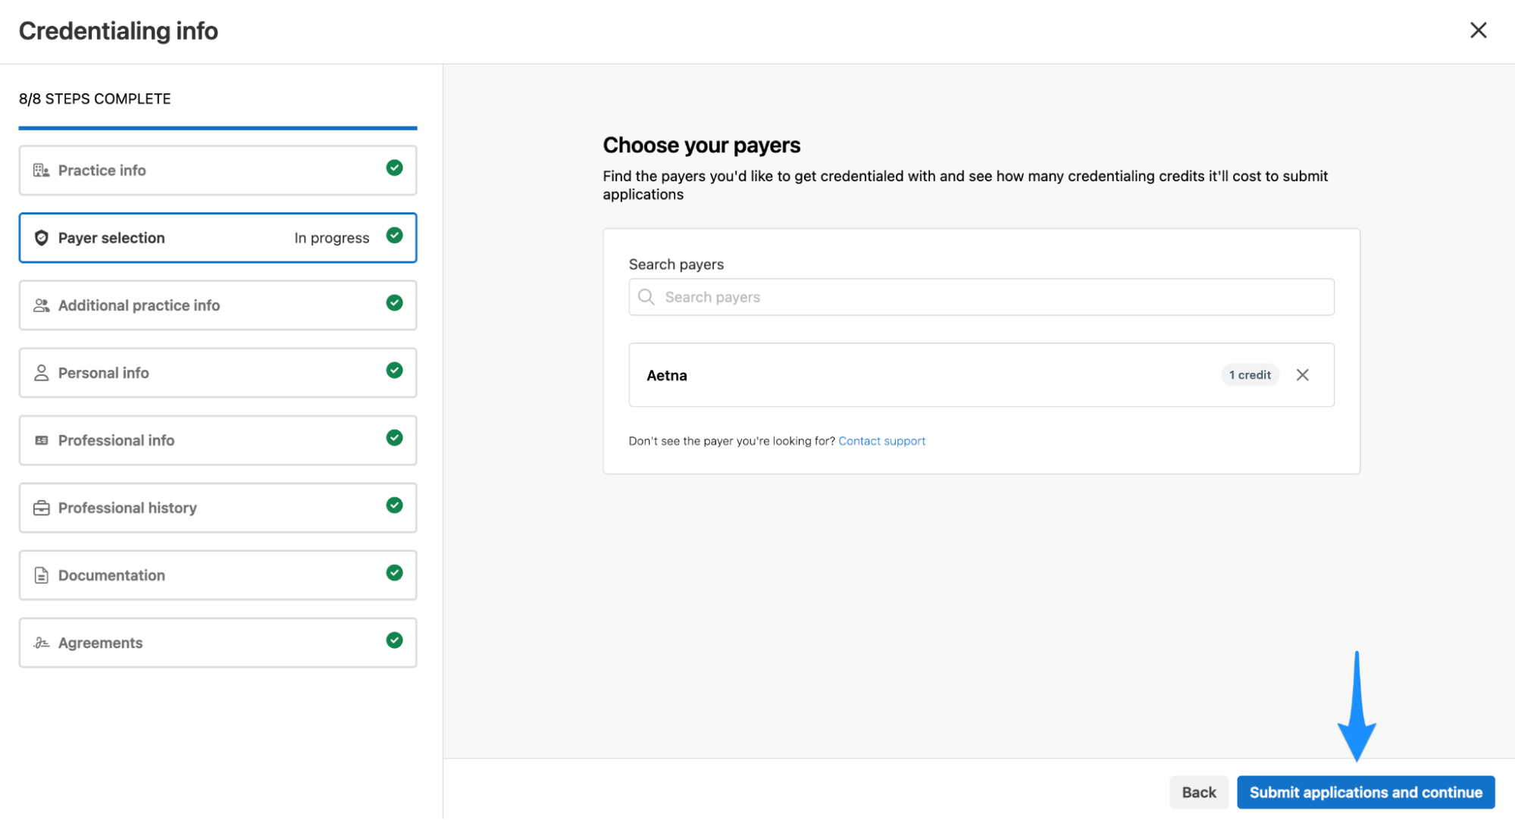Screen dimensions: 1515x820
Task: Focus the Search payers input field
Action: coord(981,297)
